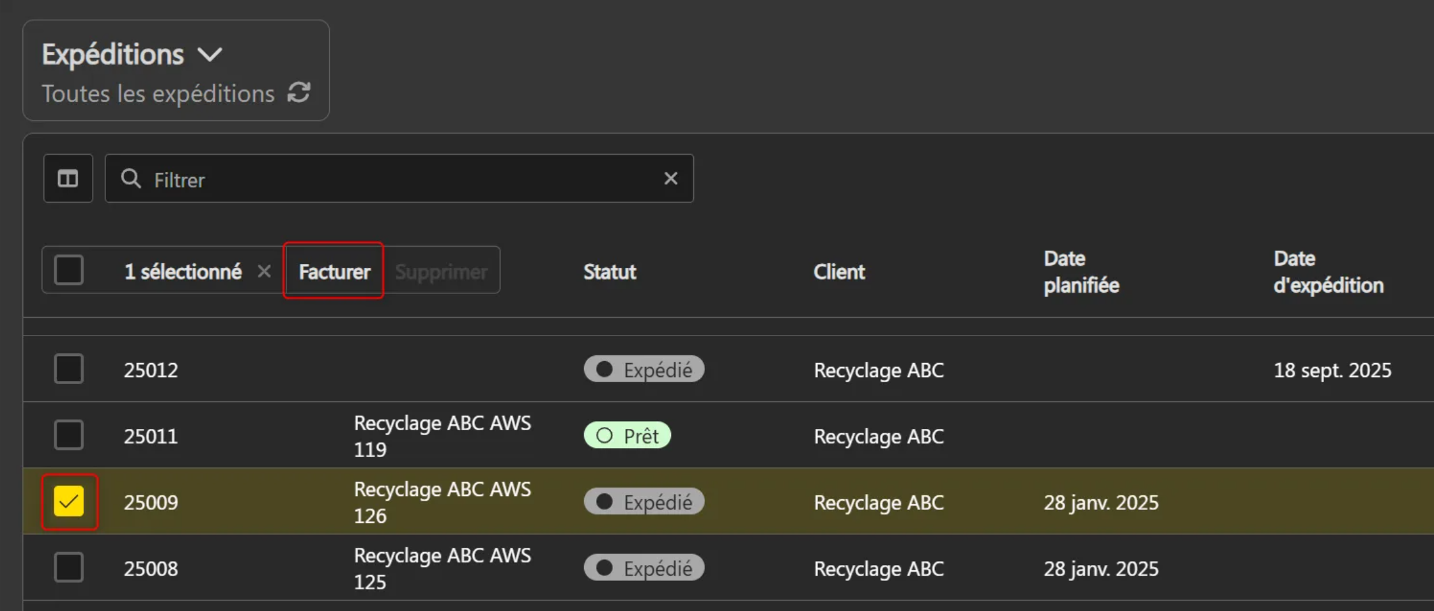Tick the checkbox for shipment 25008
The image size is (1434, 611).
(x=69, y=568)
